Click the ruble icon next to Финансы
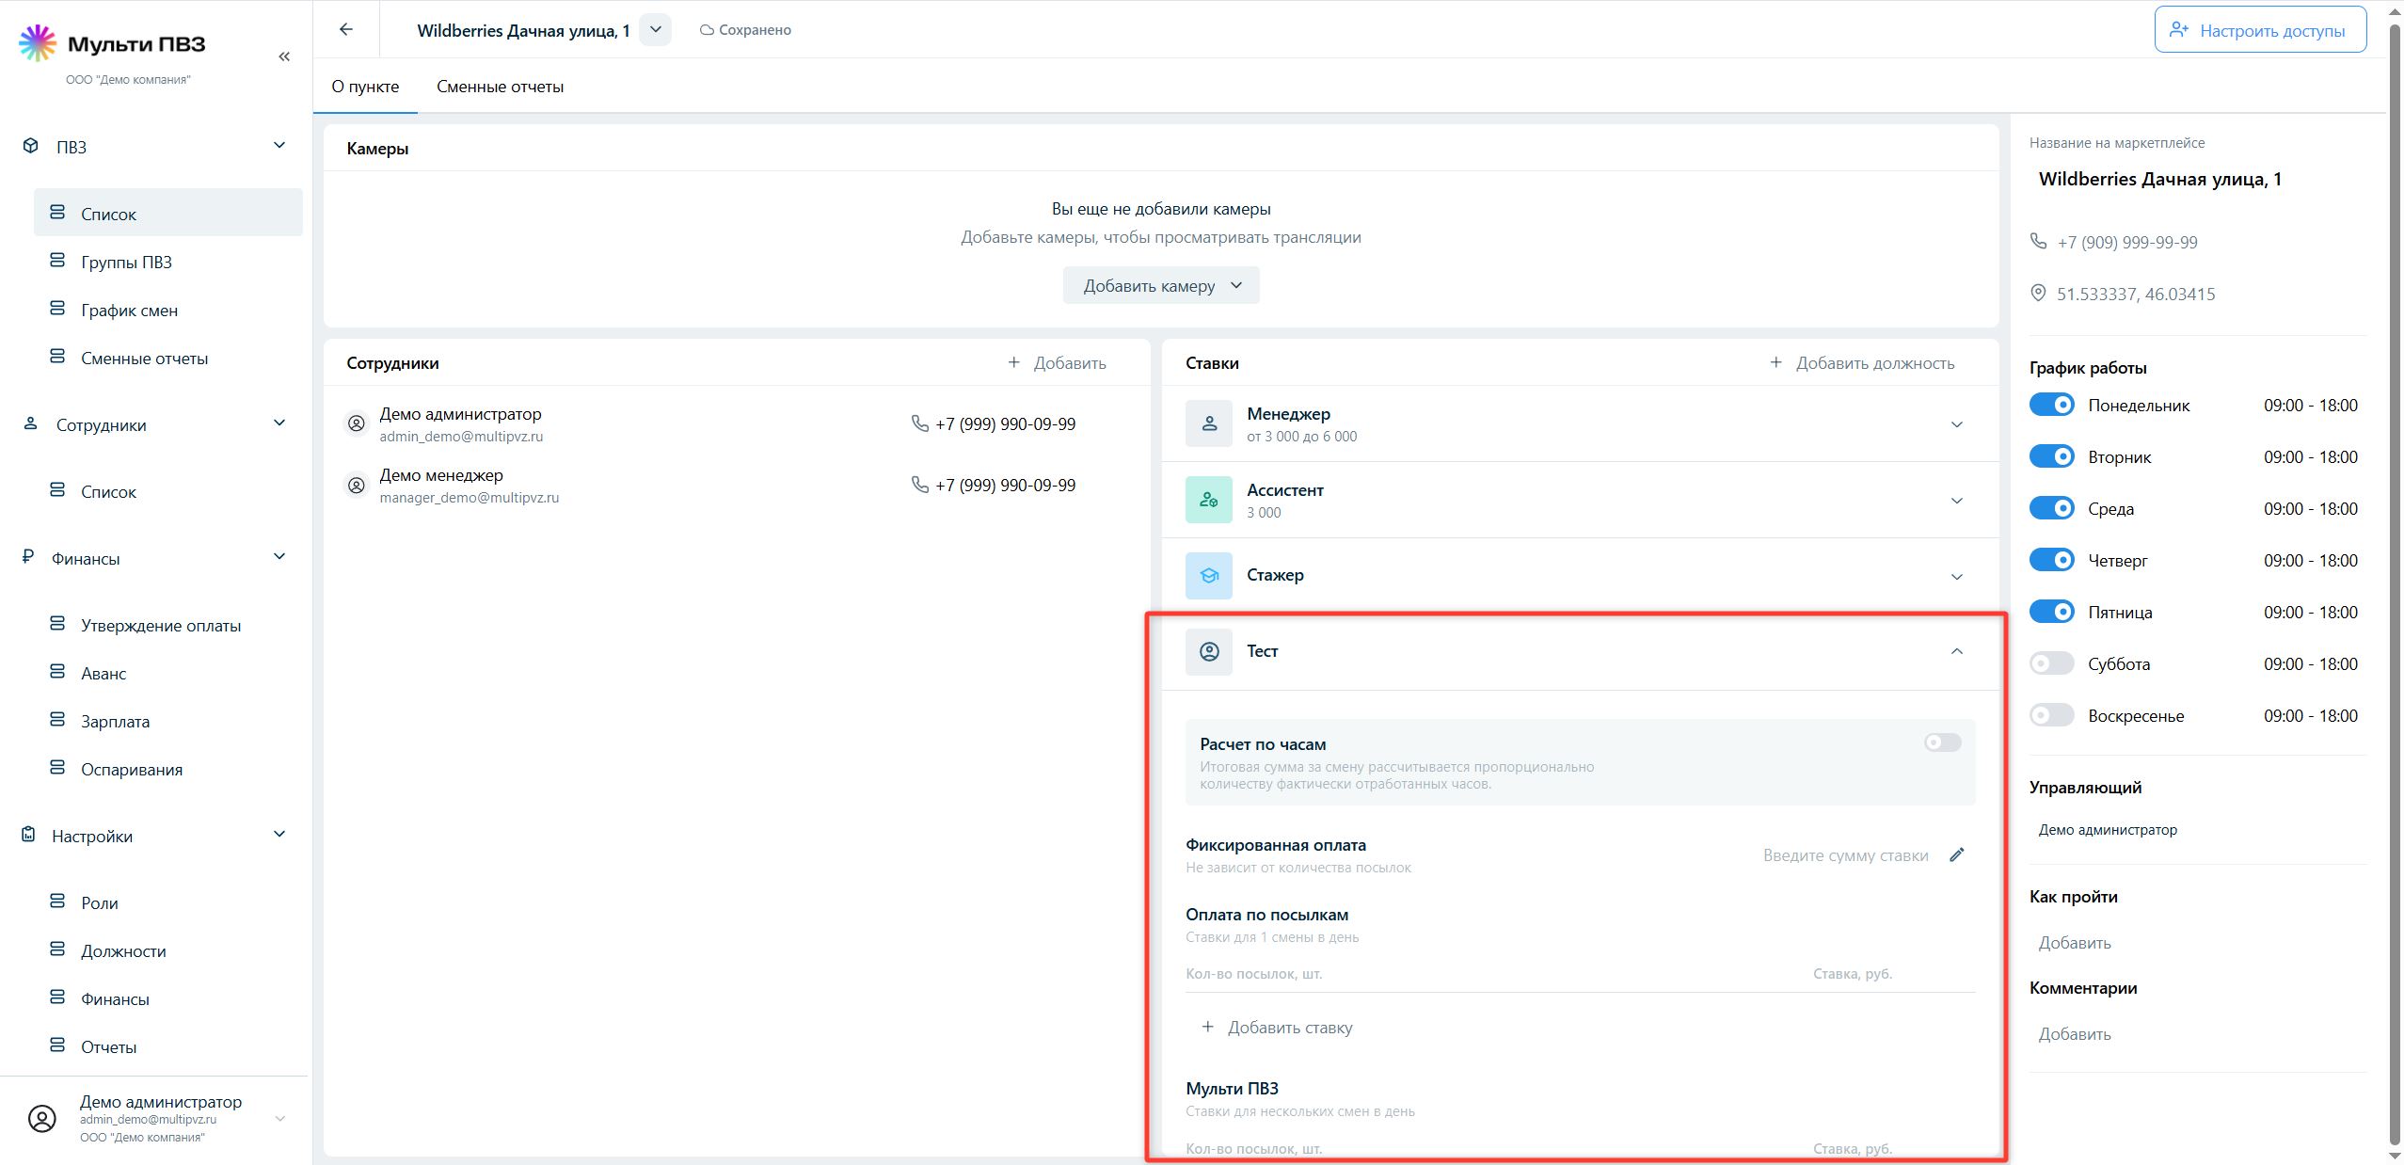 [28, 557]
